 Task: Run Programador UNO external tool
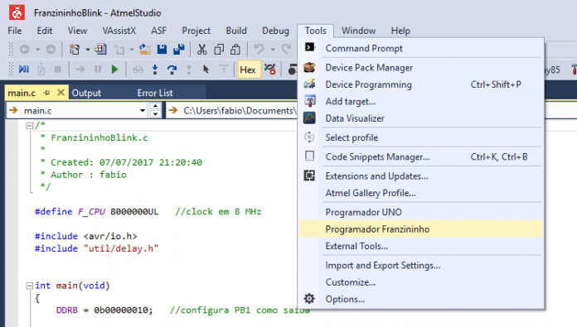pyautogui.click(x=421, y=212)
